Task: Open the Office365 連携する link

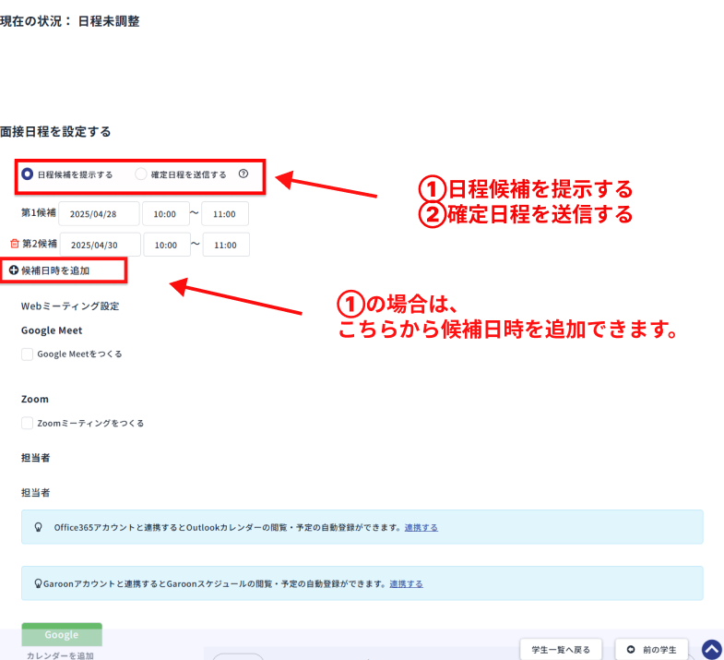Action: tap(421, 527)
